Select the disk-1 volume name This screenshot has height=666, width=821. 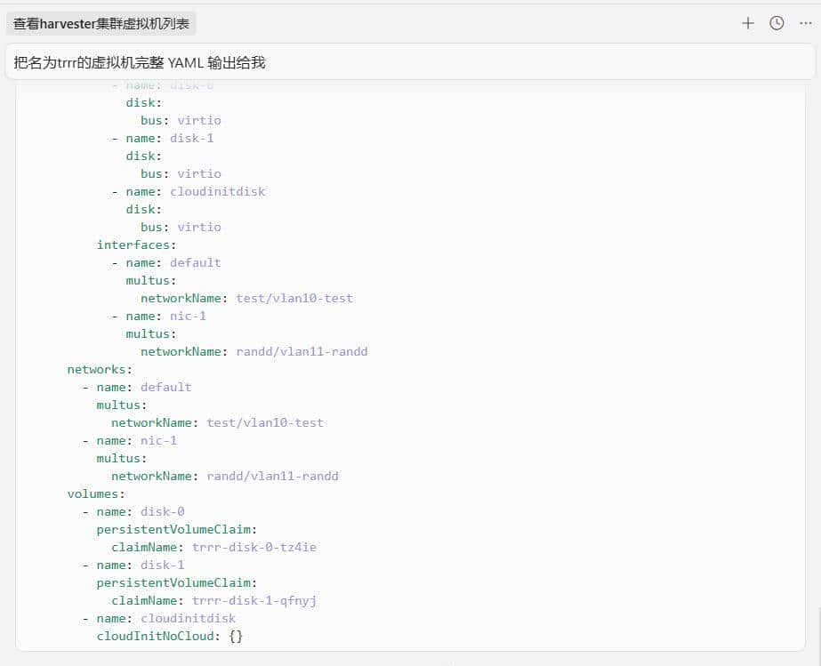pyautogui.click(x=162, y=565)
